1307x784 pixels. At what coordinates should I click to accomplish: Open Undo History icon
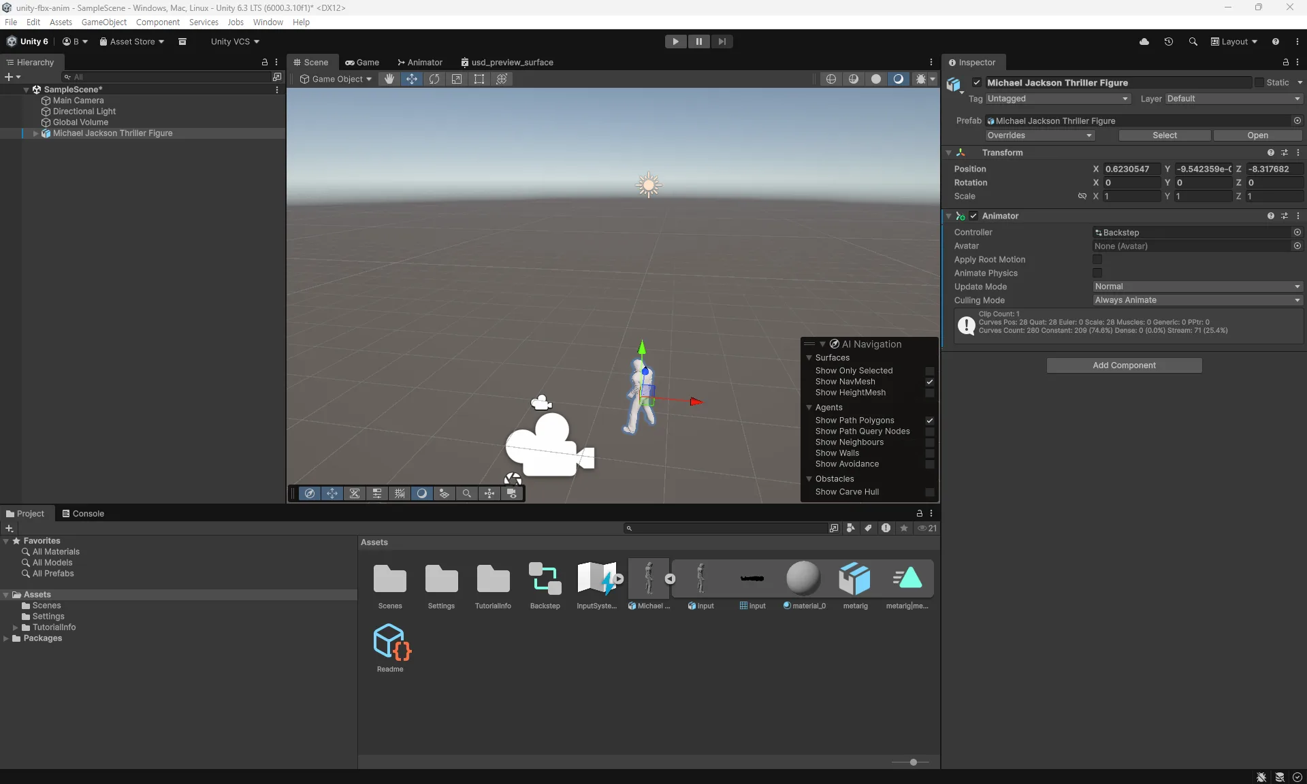(x=1169, y=42)
